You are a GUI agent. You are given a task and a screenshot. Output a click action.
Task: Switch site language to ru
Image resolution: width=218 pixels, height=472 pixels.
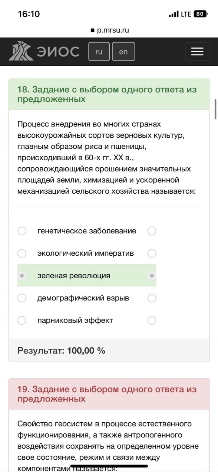[99, 52]
